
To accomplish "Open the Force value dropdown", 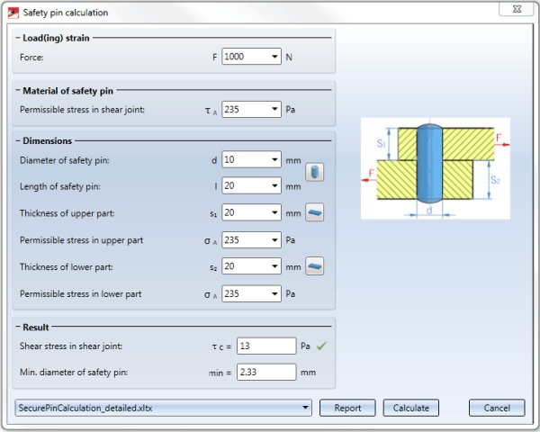I will point(274,57).
